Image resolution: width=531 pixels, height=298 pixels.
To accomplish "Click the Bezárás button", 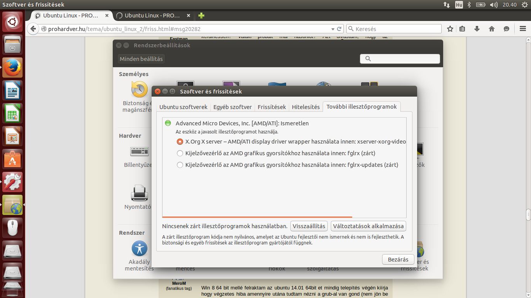I will pyautogui.click(x=398, y=259).
